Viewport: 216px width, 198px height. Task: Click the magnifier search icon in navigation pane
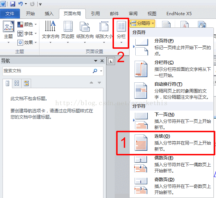(x=95, y=71)
